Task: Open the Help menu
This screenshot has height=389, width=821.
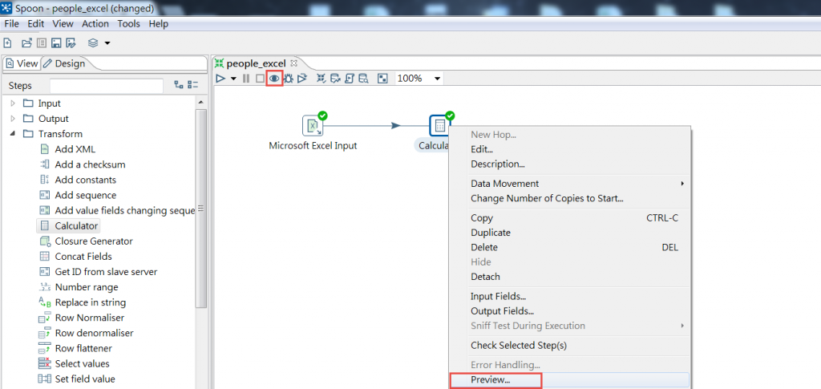Action: pyautogui.click(x=158, y=23)
